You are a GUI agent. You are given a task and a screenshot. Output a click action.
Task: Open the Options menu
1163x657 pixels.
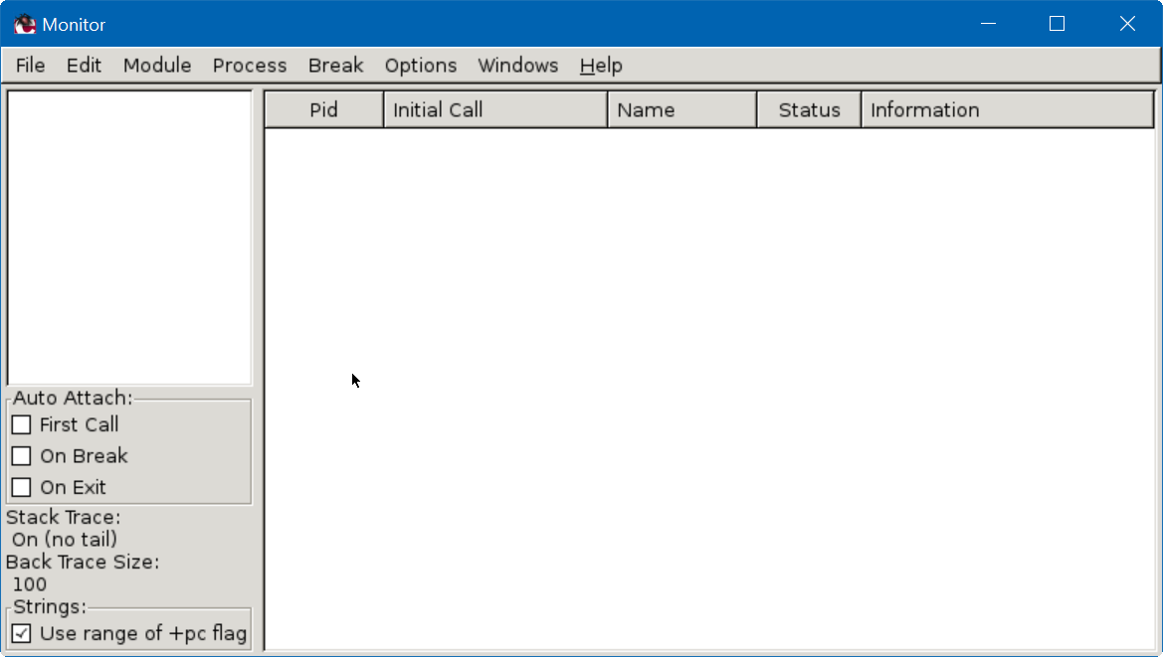[x=421, y=66]
